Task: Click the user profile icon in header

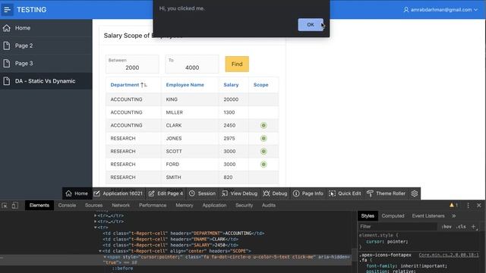Action: click(x=406, y=10)
